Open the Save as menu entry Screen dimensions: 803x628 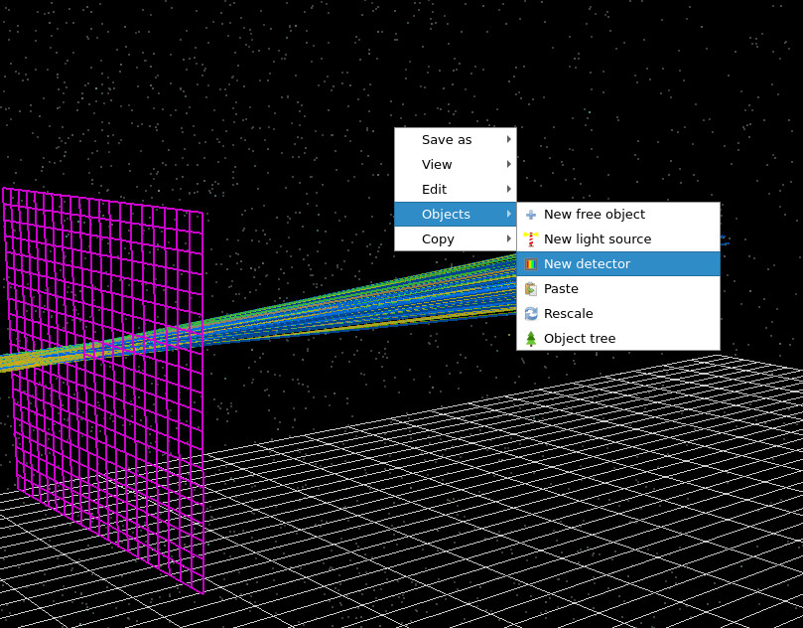click(x=445, y=139)
